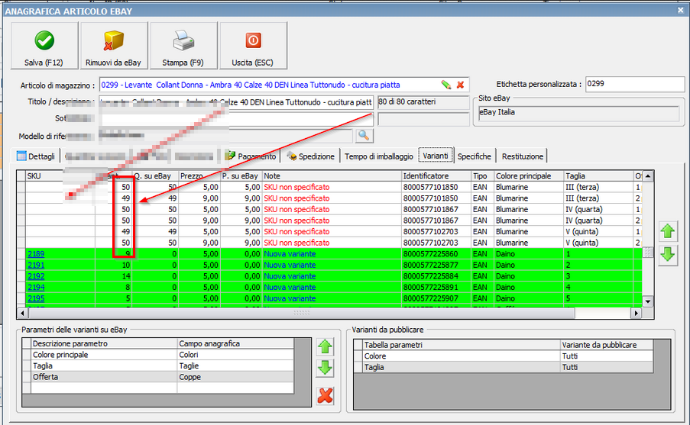Open SKU link 2192

[36, 276]
